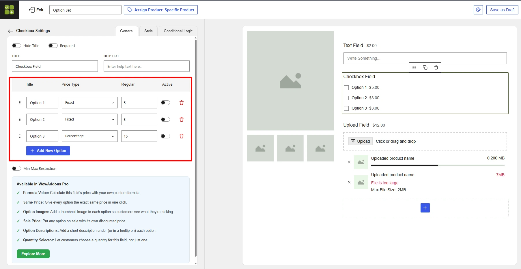The height and width of the screenshot is (269, 521).
Task: Click the Upload button in Upload Field
Action: [x=361, y=141]
